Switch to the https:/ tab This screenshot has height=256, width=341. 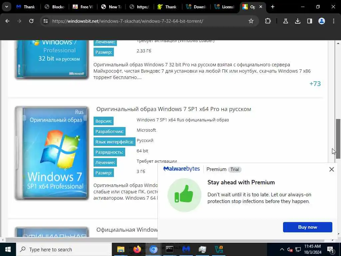click(x=140, y=7)
